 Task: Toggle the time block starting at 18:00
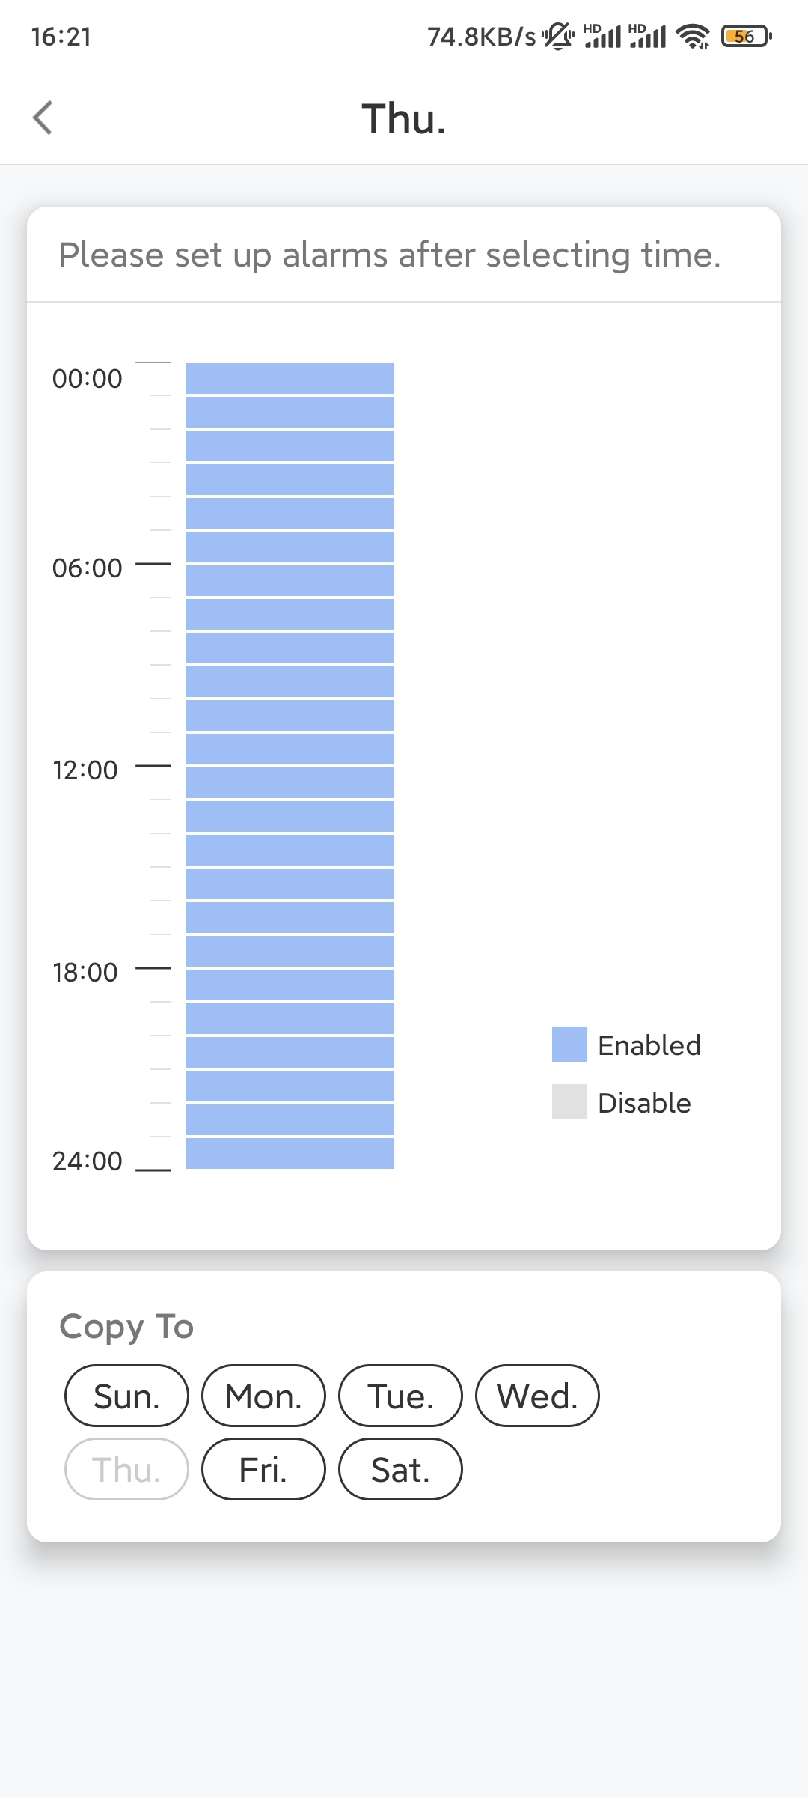(x=290, y=985)
